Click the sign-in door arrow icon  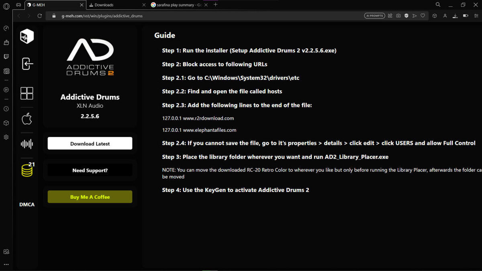(x=27, y=63)
